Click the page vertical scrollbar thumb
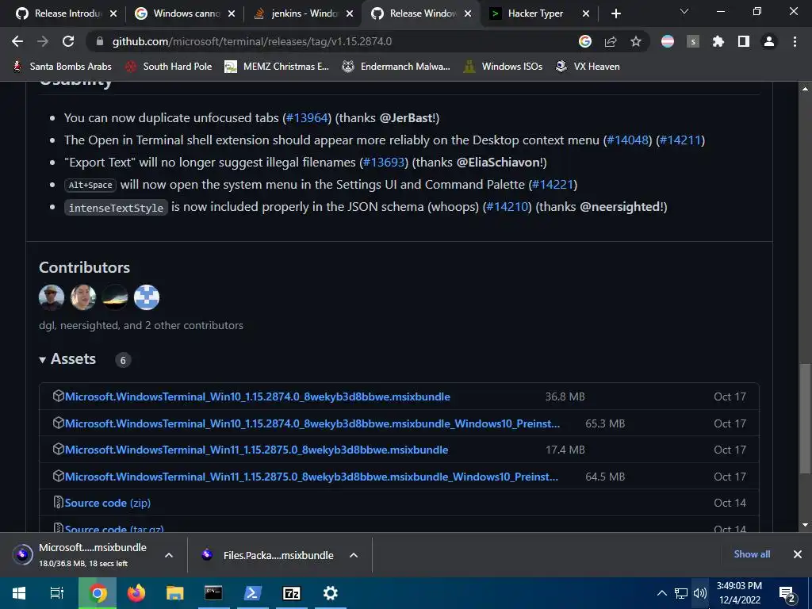 (805, 419)
